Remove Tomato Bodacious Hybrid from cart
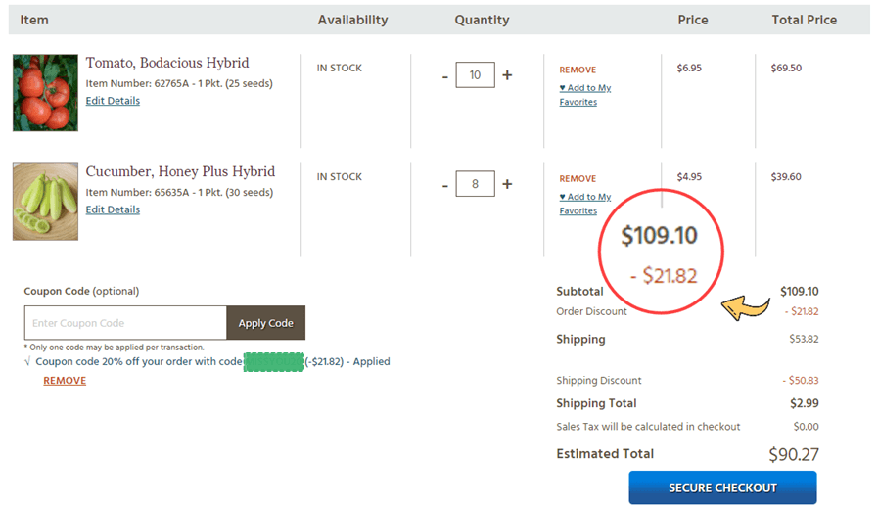This screenshot has width=878, height=510. point(578,70)
